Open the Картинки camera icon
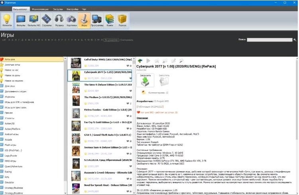This screenshot has height=195, width=299. point(71,21)
